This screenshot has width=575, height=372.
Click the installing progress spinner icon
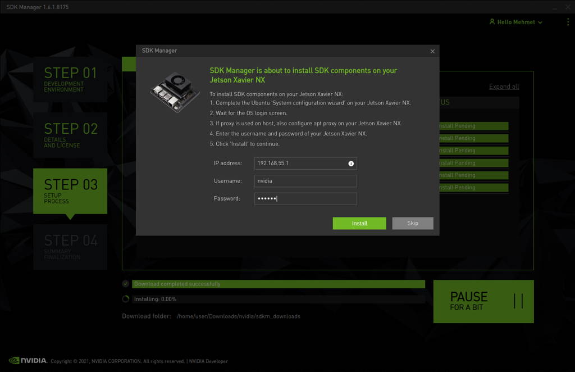(125, 299)
